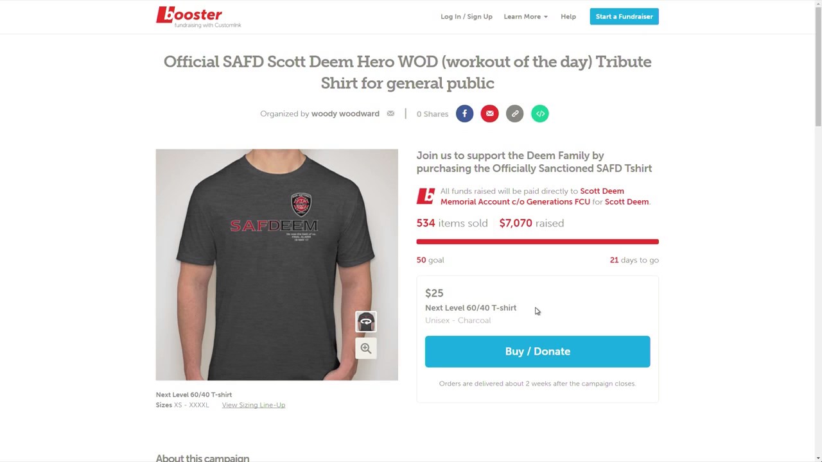Click envelope icon beside woody woodward
Viewport: 822px width, 462px height.
[390, 114]
